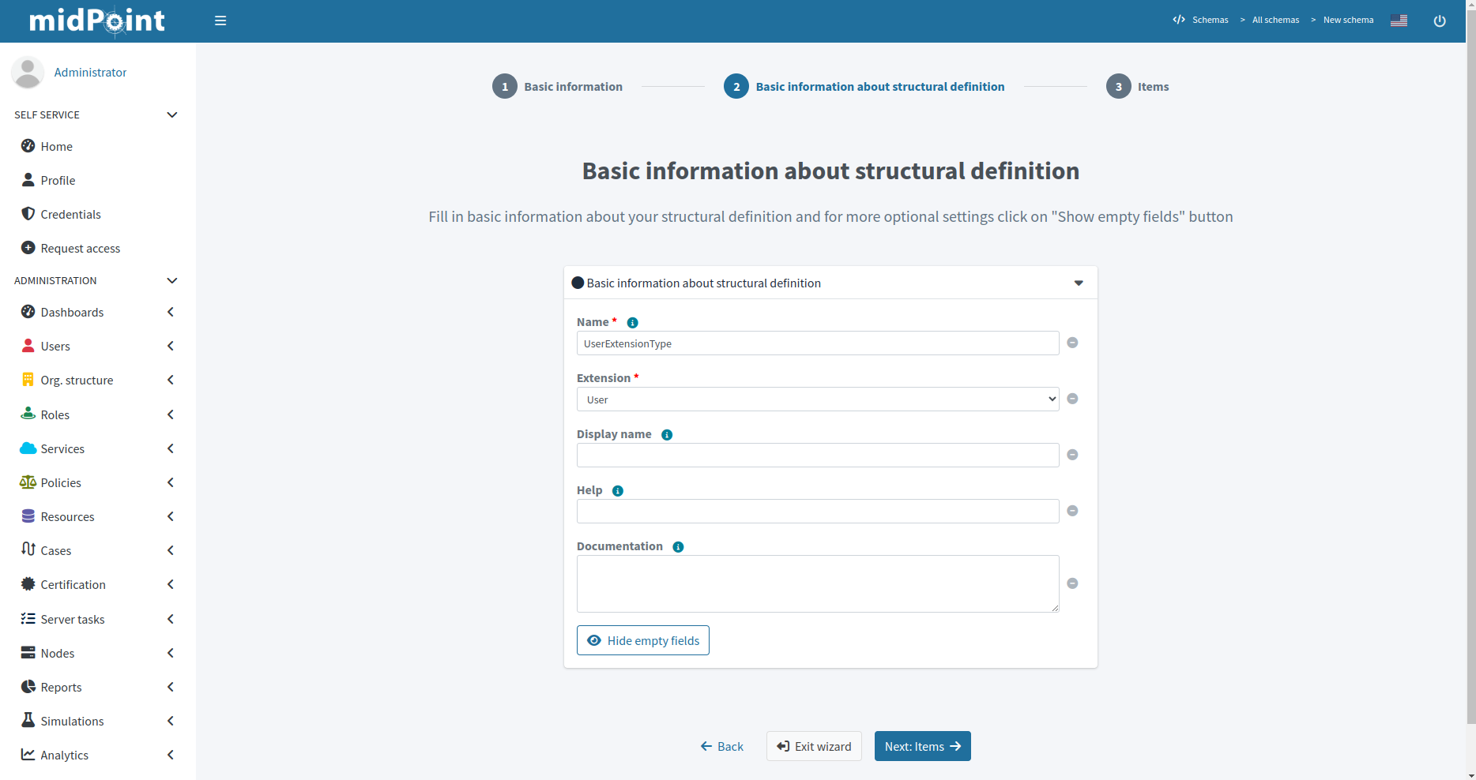
Task: Open Home in the sidebar
Action: pos(57,147)
